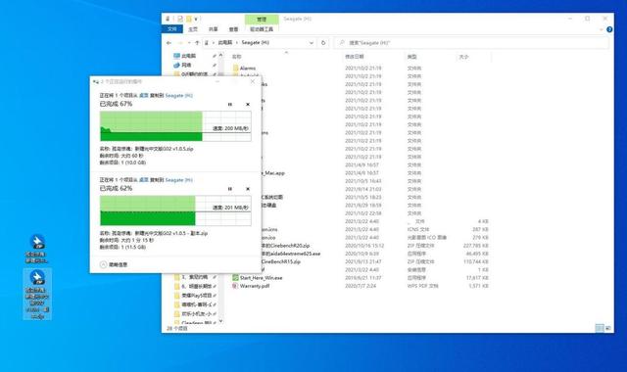Pause the 67% complete copy operation

[230, 105]
